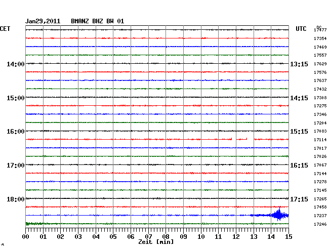Click the DC offset value 17557
Screen dimensions: 329x250
coord(320,55)
